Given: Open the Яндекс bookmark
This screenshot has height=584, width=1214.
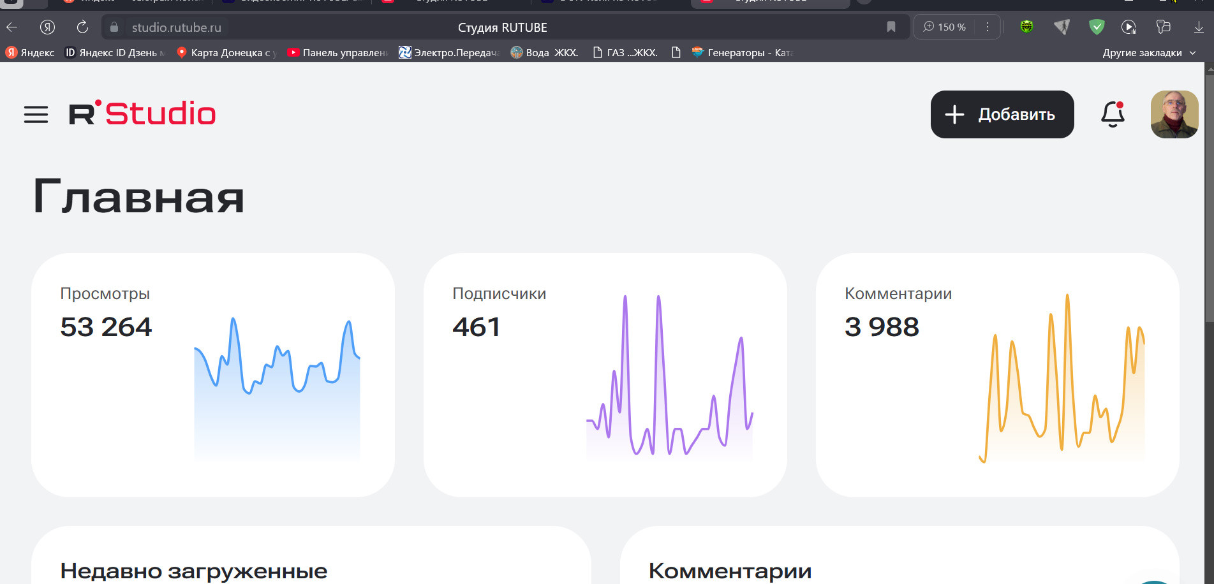Looking at the screenshot, I should (30, 52).
